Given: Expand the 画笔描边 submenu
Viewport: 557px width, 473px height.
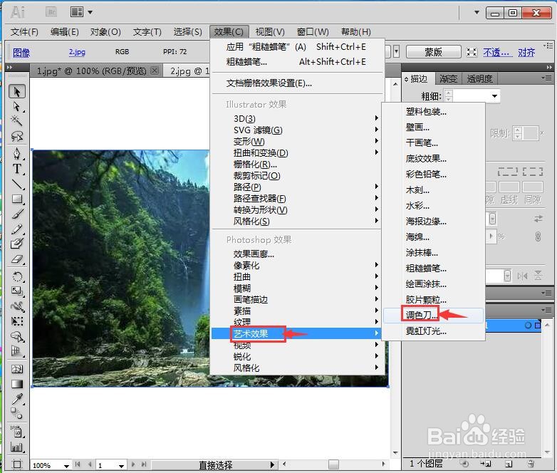Looking at the screenshot, I should (298, 300).
